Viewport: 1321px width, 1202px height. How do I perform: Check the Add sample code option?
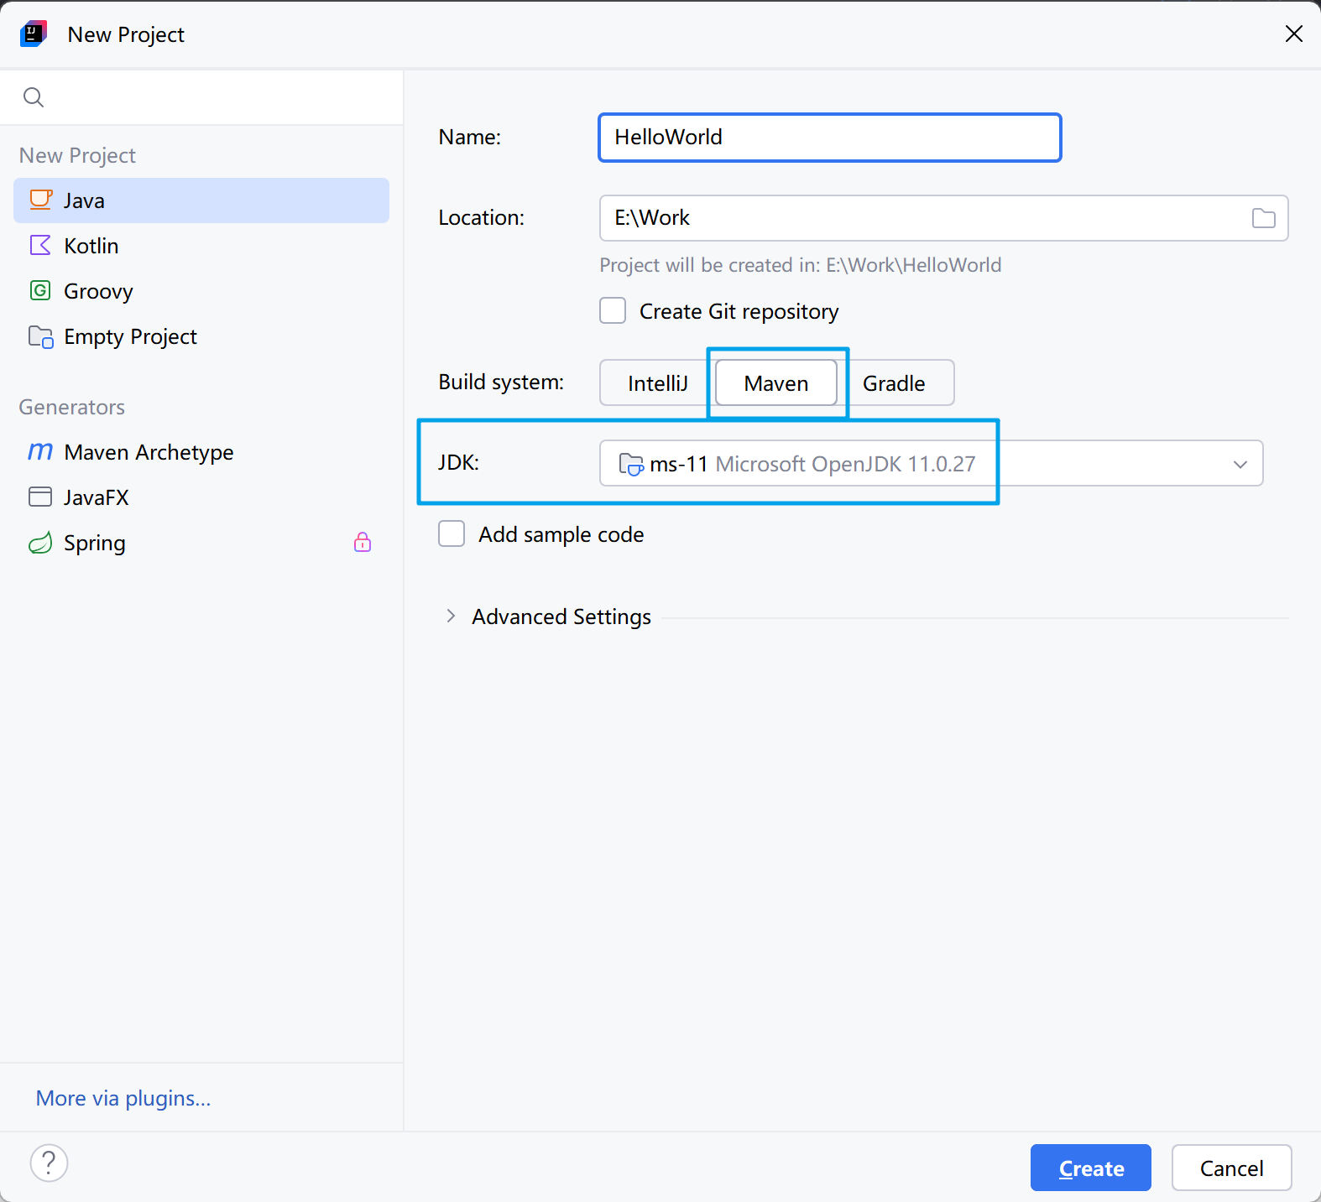(452, 534)
